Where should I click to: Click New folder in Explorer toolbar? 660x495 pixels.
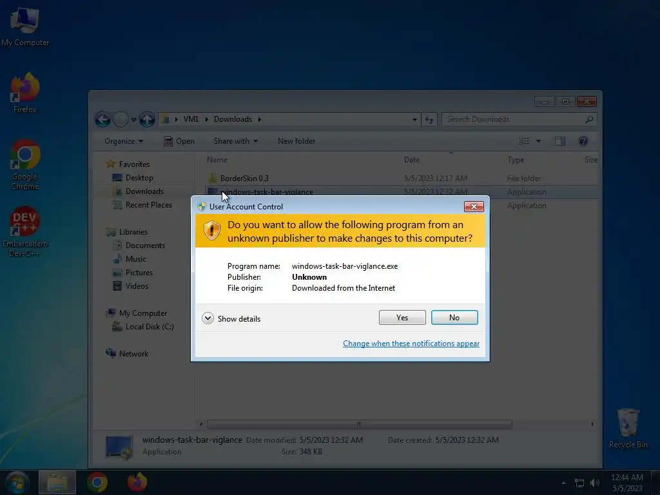tap(296, 141)
